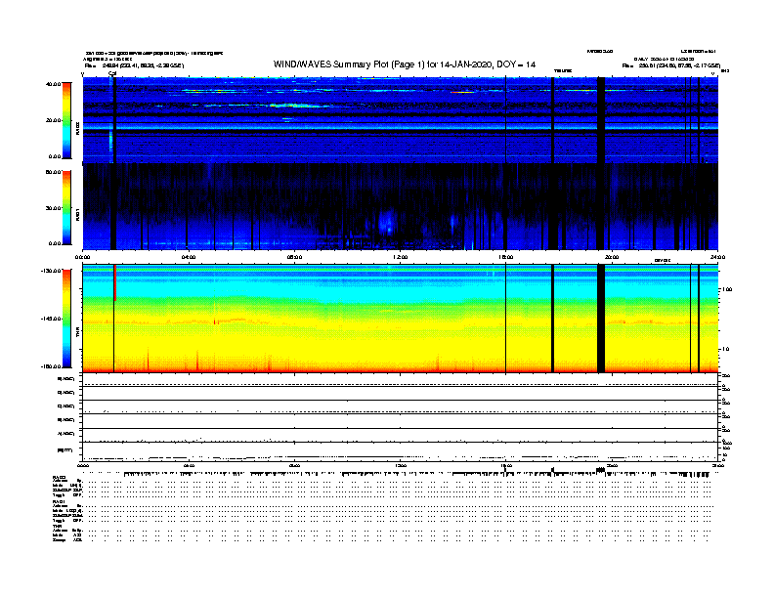Click the RAD2 color scale bar
The width and height of the screenshot is (774, 598).
[66, 120]
